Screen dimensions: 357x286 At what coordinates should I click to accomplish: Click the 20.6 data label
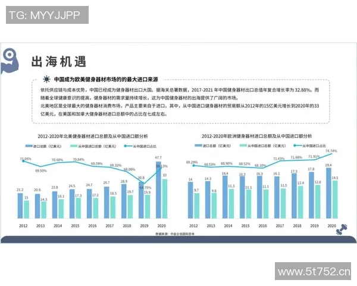pos(37,189)
